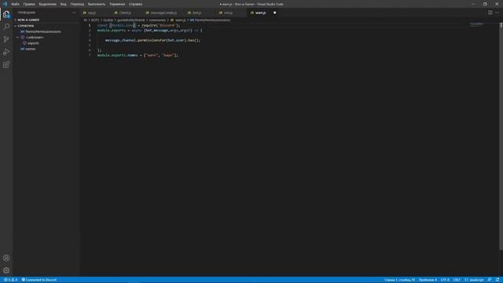The image size is (503, 283).
Task: Click the UTF-8 encoding status item
Action: (x=445, y=280)
